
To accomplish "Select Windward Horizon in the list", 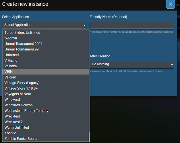I will (x=45, y=105).
